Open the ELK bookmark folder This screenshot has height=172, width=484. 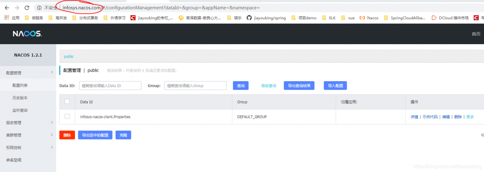point(329,18)
